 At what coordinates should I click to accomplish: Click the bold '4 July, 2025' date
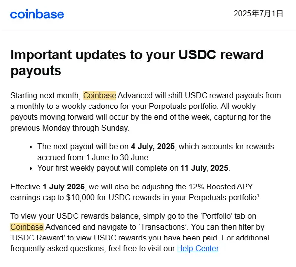[x=153, y=146]
